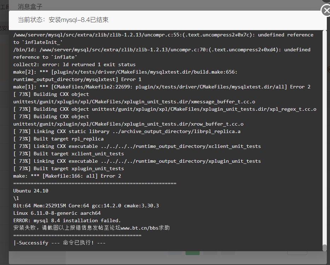Close the mysql-8.4 install log dialog

(326, 11)
